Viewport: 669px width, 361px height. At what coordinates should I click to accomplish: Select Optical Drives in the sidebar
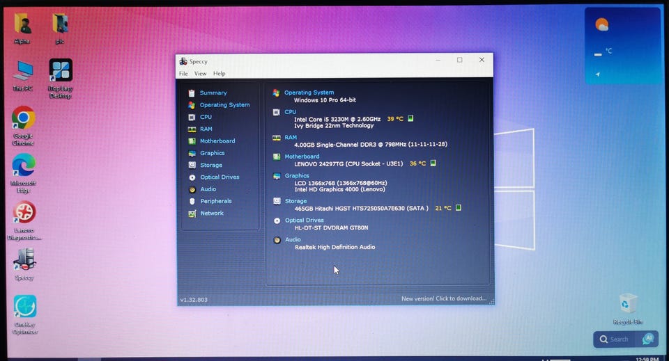click(219, 177)
